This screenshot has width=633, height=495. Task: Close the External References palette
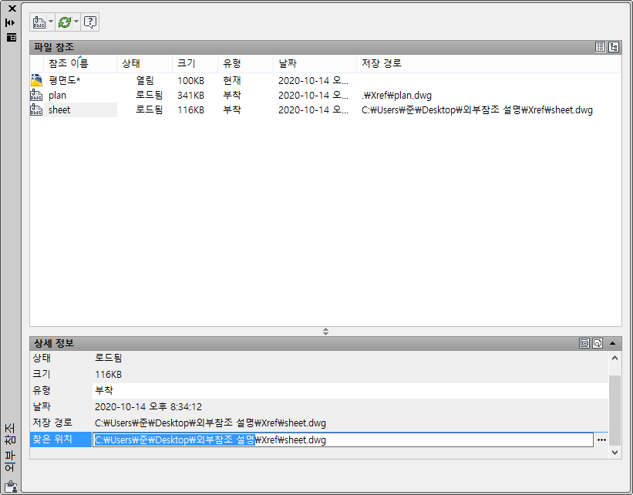click(x=12, y=8)
